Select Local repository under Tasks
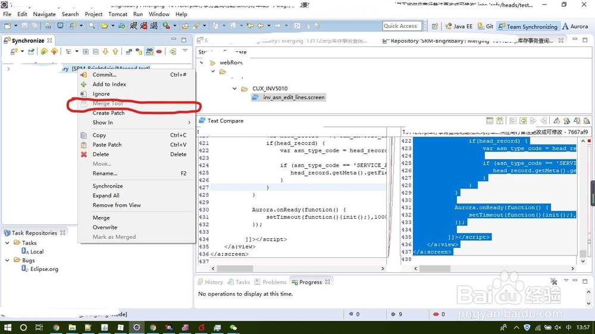The height and width of the screenshot is (334, 595). tap(33, 251)
